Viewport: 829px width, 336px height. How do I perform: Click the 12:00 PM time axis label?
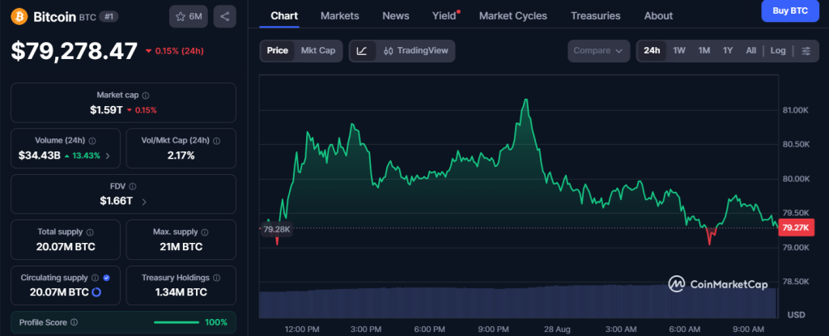pos(301,330)
